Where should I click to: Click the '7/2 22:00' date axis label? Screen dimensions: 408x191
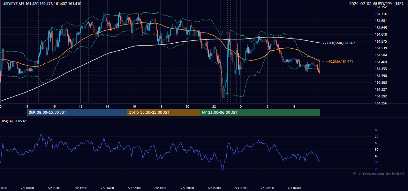[214, 188]
